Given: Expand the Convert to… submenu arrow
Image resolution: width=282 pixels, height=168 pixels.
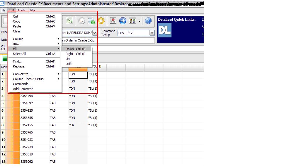Looking at the screenshot, I should click(58, 74).
